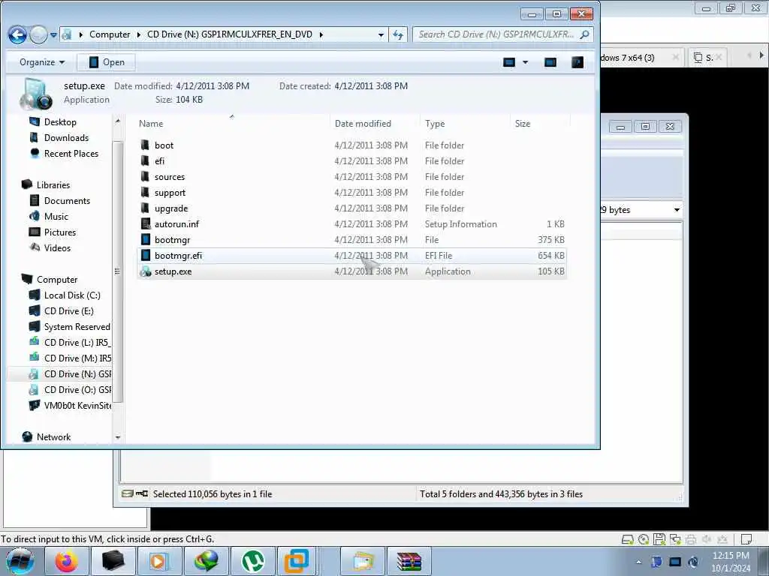
Task: Click the taskbar clock showing 12:15 PM
Action: (x=731, y=562)
